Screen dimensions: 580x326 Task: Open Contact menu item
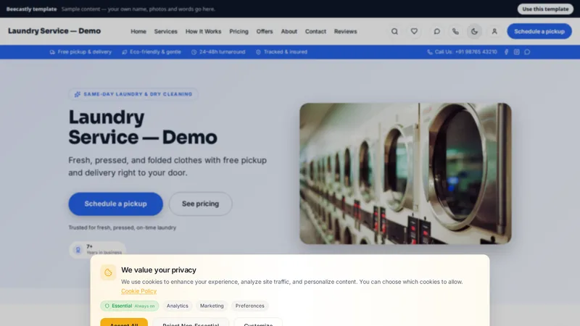point(315,31)
